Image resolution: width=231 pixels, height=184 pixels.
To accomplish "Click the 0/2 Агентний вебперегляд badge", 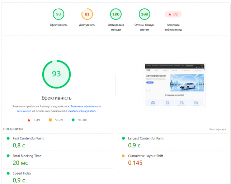I will (173, 14).
